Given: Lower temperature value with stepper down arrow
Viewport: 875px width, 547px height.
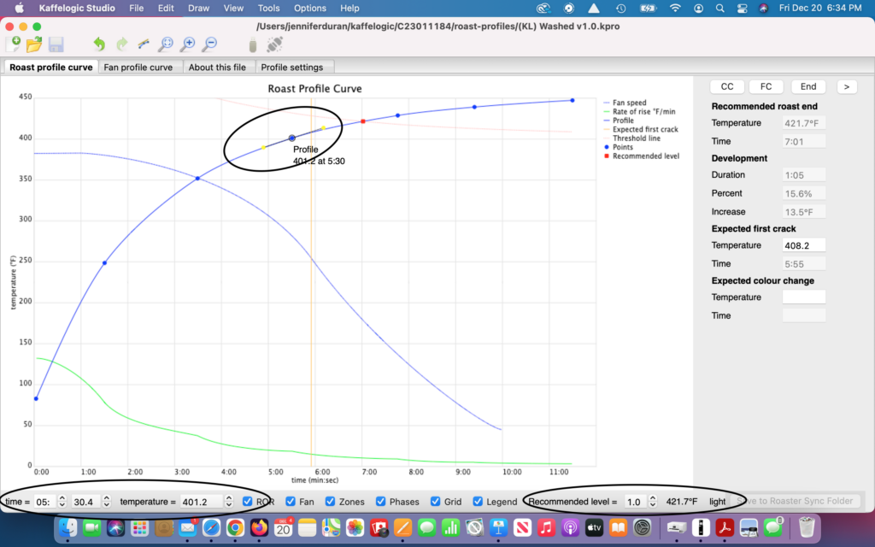Looking at the screenshot, I should [x=229, y=504].
